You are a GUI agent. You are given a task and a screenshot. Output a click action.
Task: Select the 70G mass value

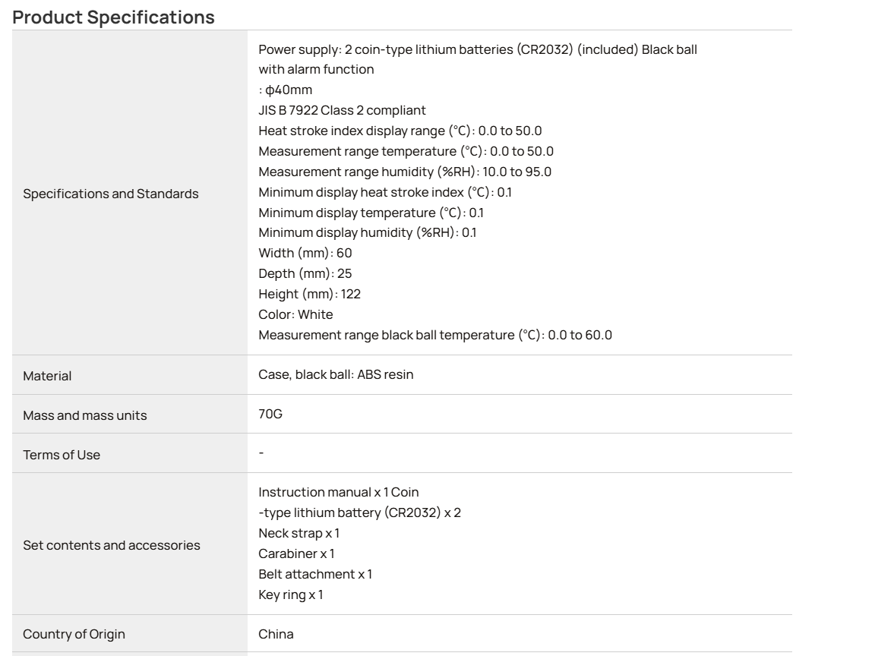coord(270,414)
